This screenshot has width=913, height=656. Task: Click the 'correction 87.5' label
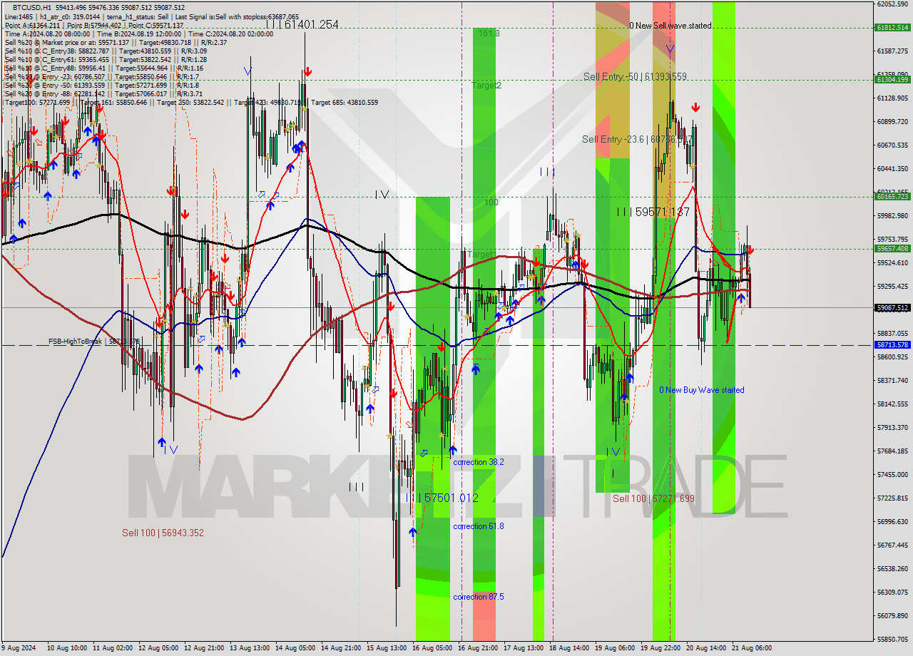478,597
